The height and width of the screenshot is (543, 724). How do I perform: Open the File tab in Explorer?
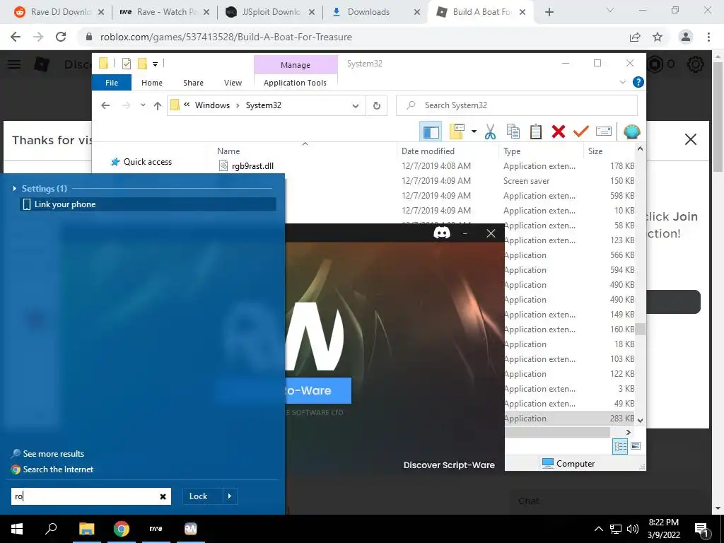pyautogui.click(x=112, y=83)
